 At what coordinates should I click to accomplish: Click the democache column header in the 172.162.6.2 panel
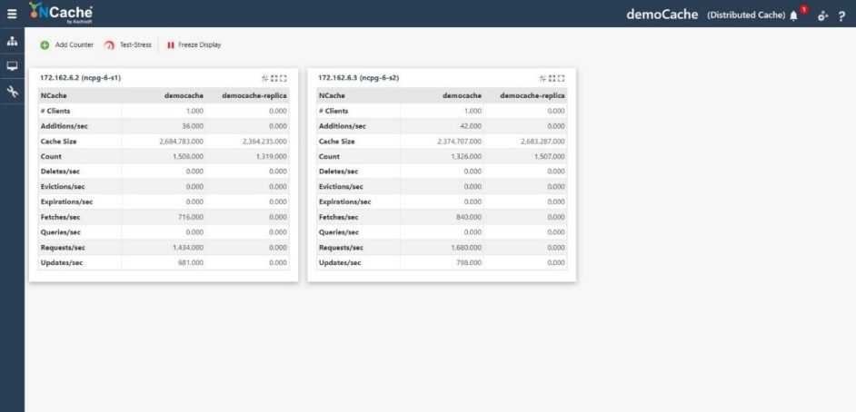184,95
